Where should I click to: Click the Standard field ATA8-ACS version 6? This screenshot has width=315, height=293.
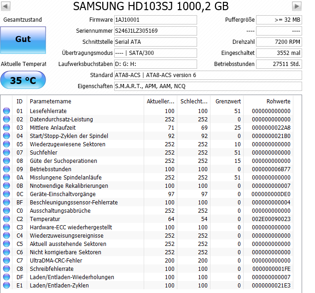[208, 75]
